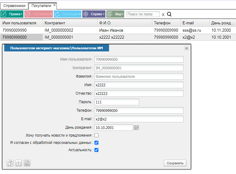Click the Контрагент field in dialog
Screen dimensions: 236x174
click(x=139, y=68)
